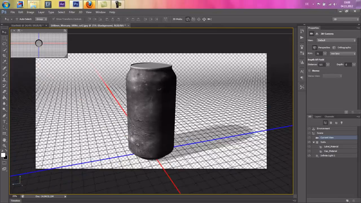Enable the Stereo checkbox
Viewport: 361px width, 203px height.
point(309,71)
